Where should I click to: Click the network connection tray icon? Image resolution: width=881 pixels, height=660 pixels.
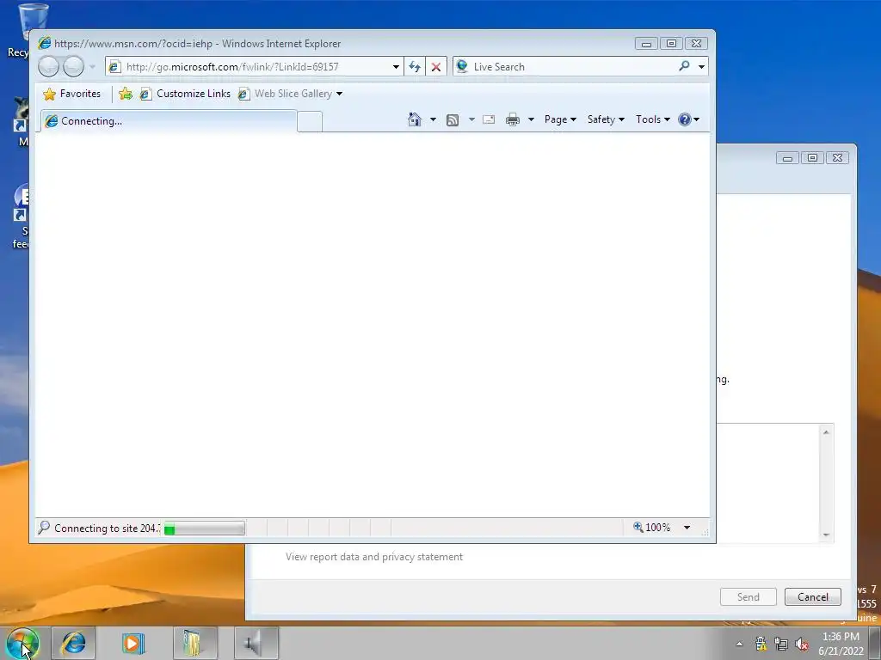[x=781, y=644]
